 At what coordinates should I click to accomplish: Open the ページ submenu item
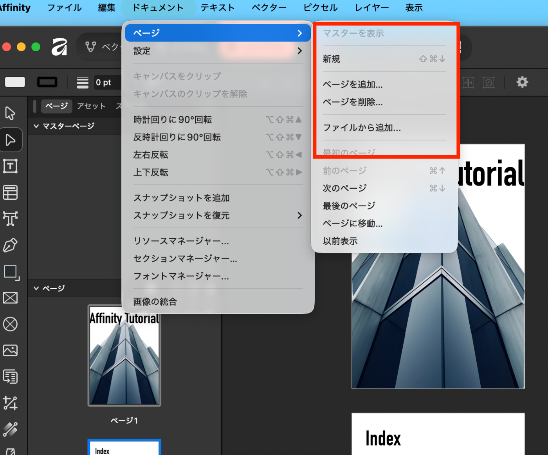218,33
